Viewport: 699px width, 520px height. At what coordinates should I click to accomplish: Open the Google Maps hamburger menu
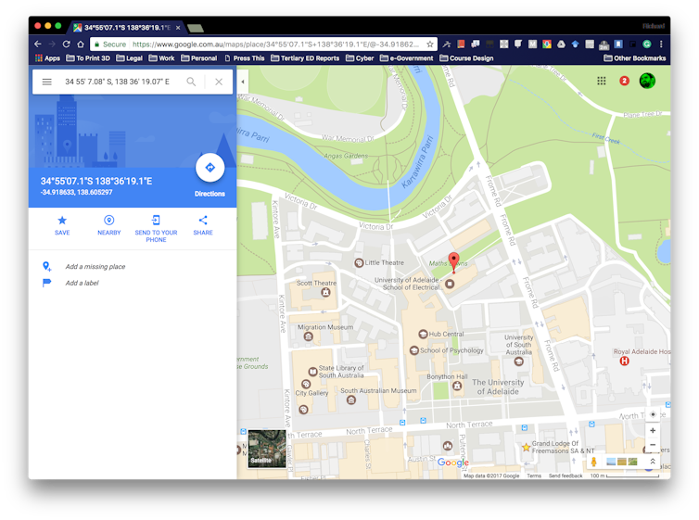pos(47,82)
